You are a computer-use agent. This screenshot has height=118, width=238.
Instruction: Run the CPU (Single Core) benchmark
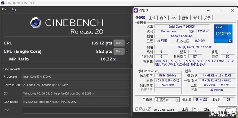[x=119, y=51]
